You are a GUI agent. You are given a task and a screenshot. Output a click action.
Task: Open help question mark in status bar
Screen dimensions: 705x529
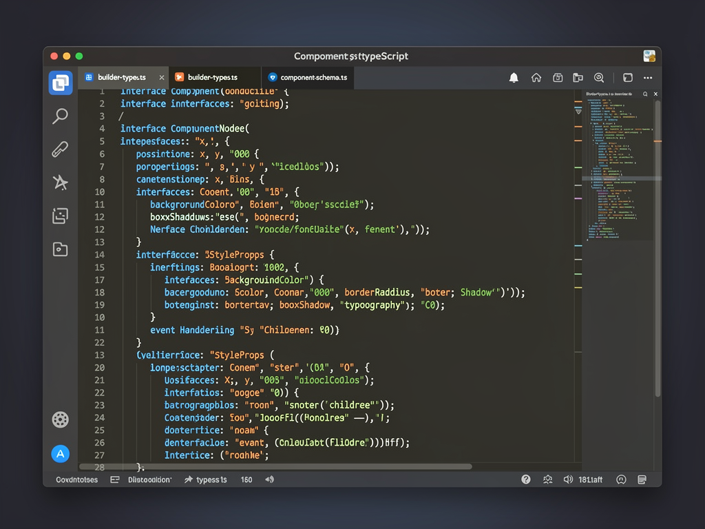coord(525,479)
